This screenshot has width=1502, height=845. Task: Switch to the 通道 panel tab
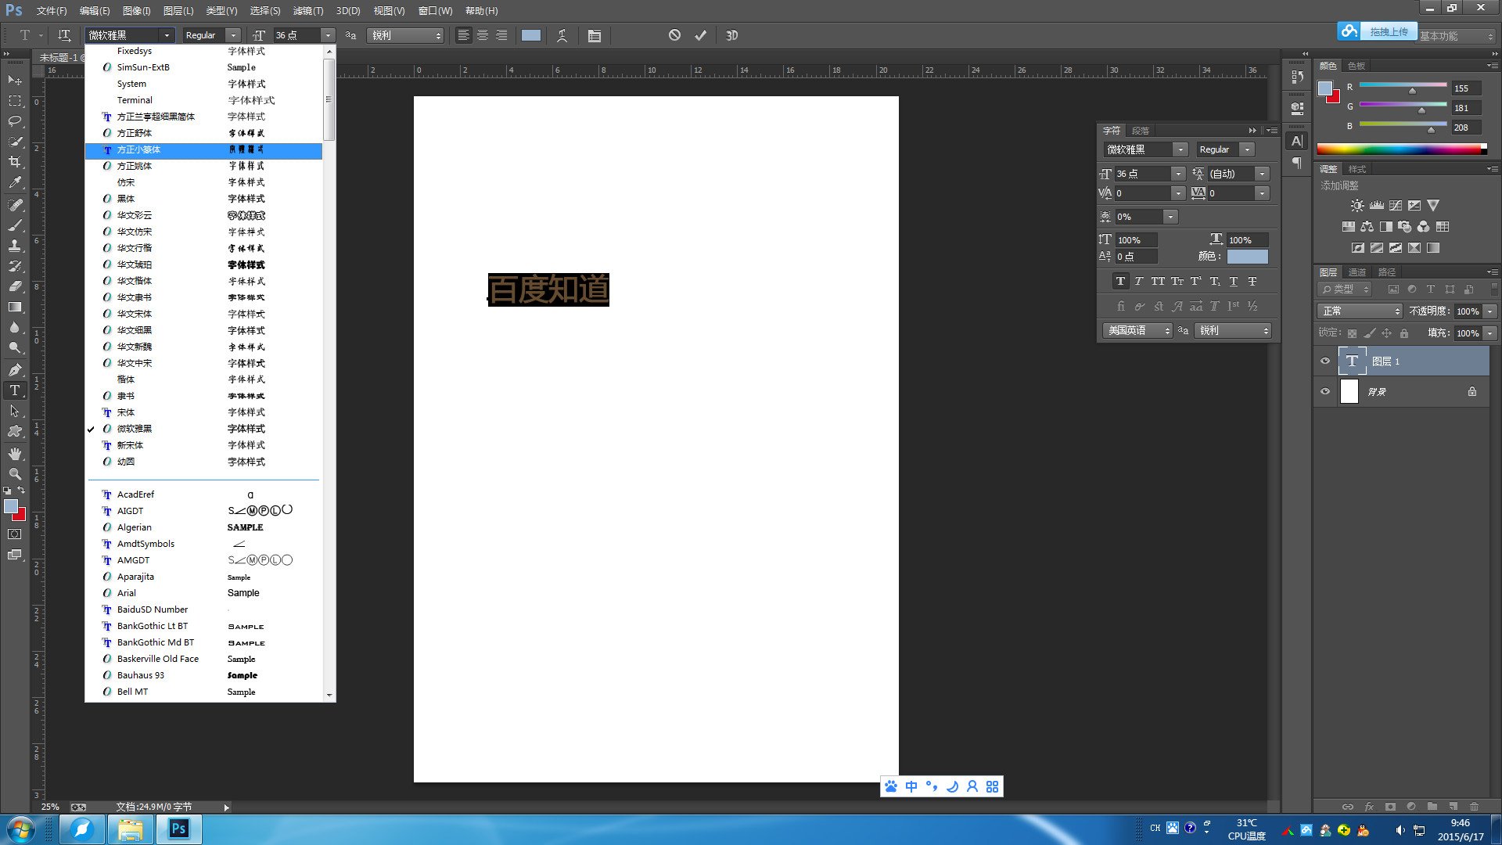(x=1358, y=271)
